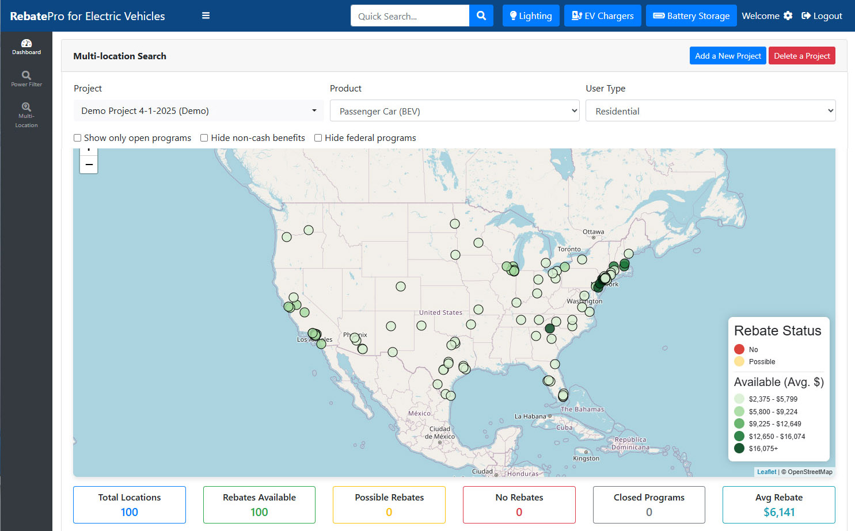Click the No Rebates card
The image size is (855, 531).
[519, 505]
